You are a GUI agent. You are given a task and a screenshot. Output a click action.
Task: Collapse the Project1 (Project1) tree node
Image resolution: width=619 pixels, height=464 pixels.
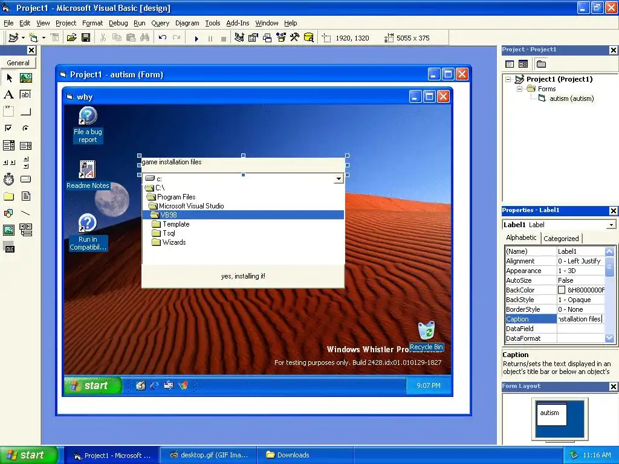click(x=508, y=79)
